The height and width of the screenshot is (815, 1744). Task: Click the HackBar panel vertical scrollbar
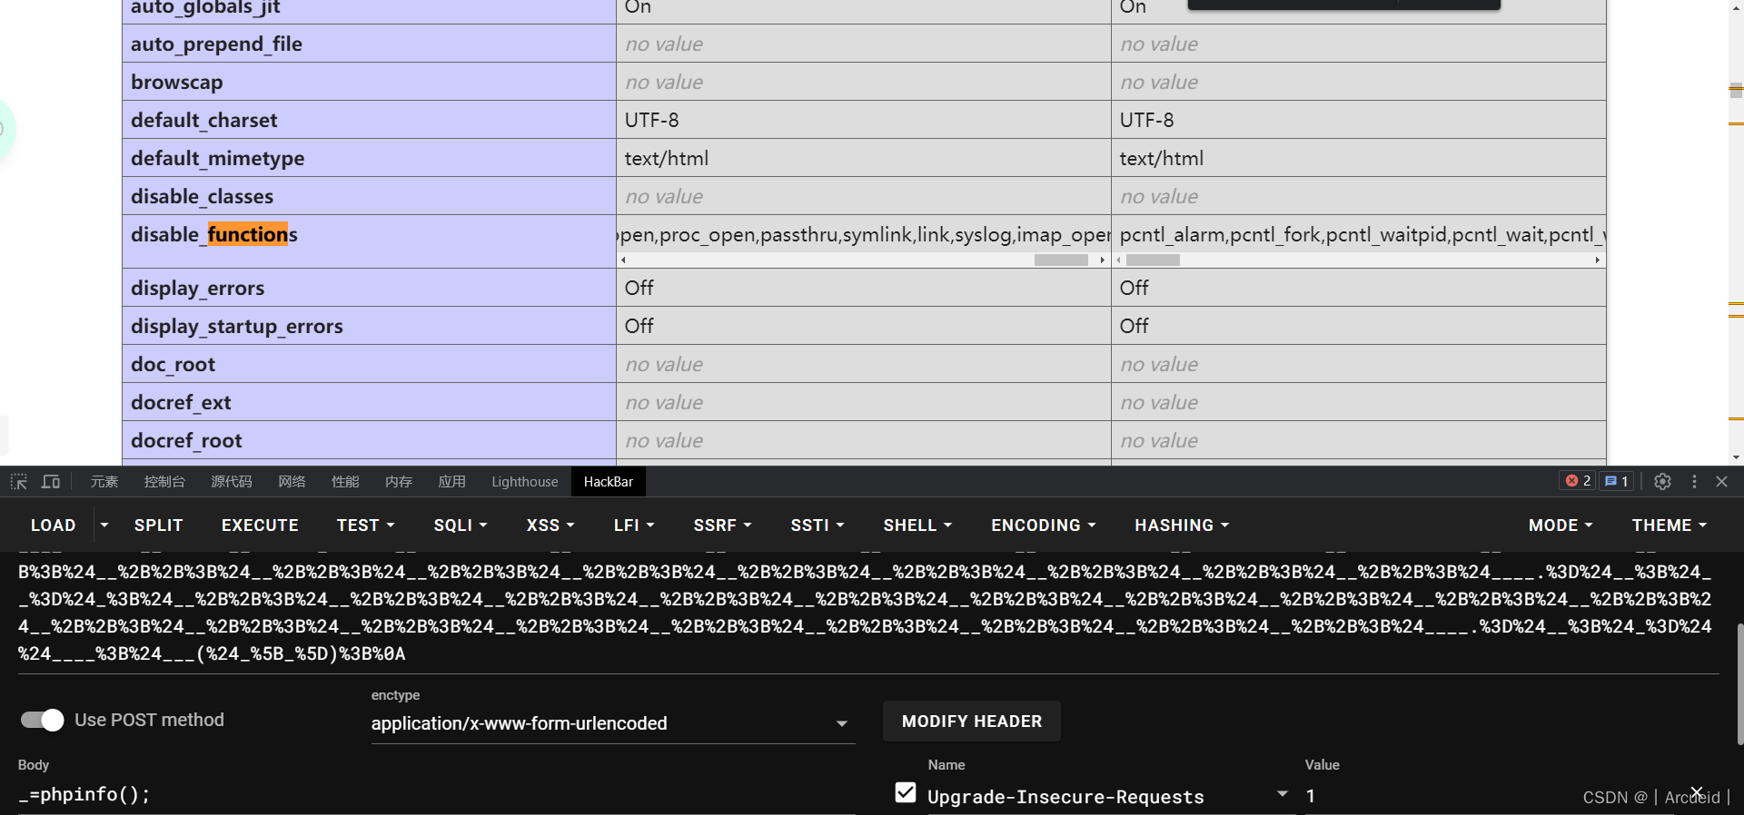click(1739, 683)
